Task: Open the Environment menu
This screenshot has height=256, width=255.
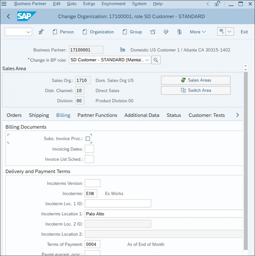Action: point(114,4)
